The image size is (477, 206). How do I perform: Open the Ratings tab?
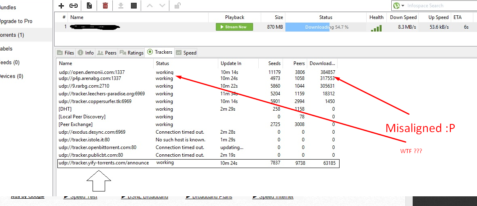click(132, 53)
